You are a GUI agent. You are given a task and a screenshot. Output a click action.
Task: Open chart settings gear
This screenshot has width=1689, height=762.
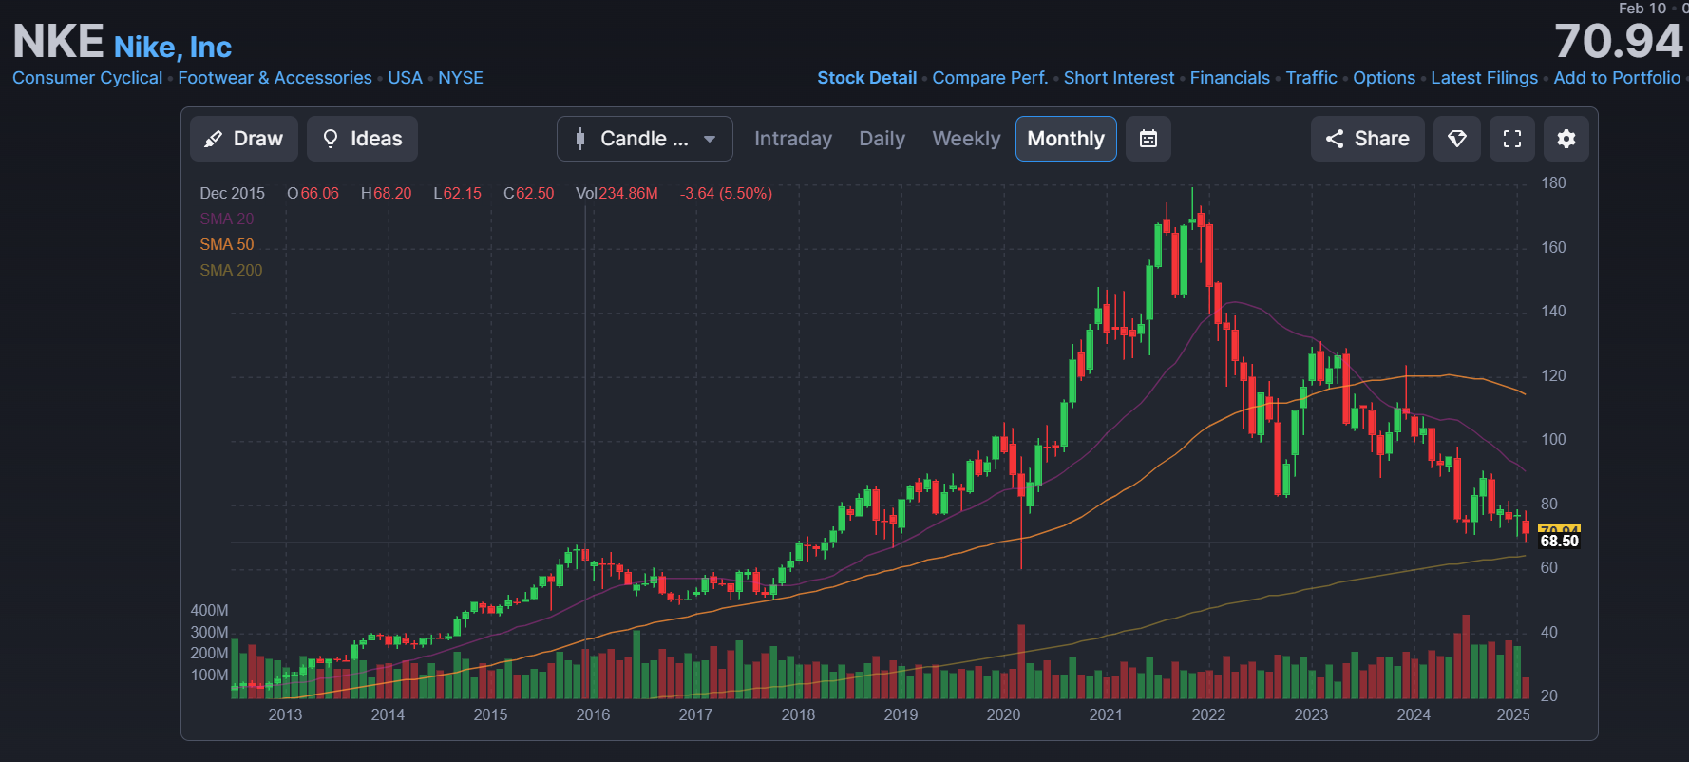1566,139
